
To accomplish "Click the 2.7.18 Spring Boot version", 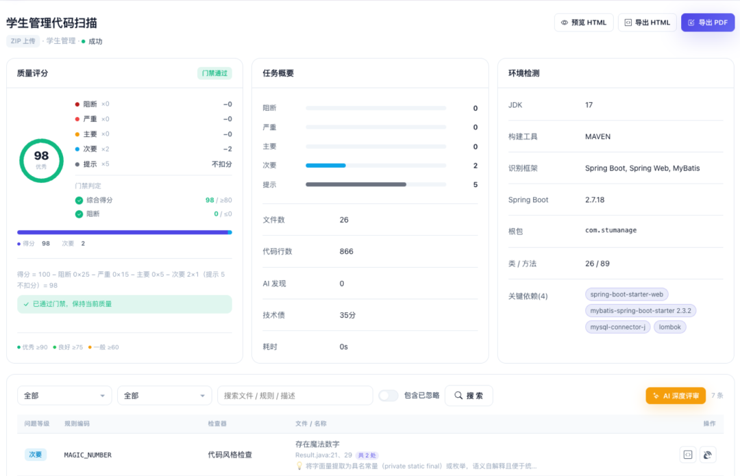I will (595, 200).
